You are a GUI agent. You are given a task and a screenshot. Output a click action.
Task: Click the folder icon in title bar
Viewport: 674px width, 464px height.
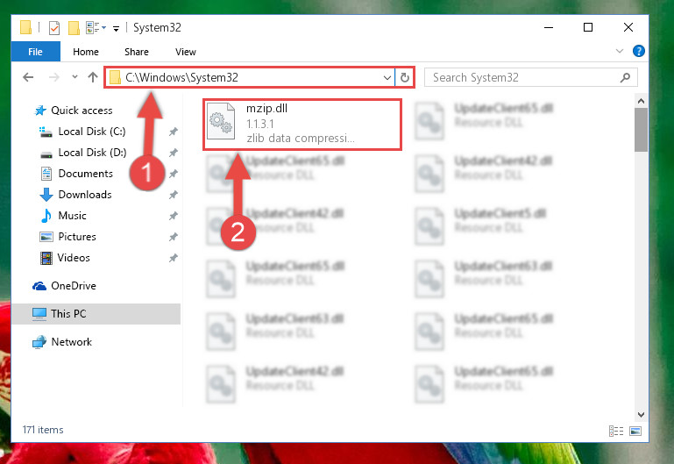(x=25, y=27)
